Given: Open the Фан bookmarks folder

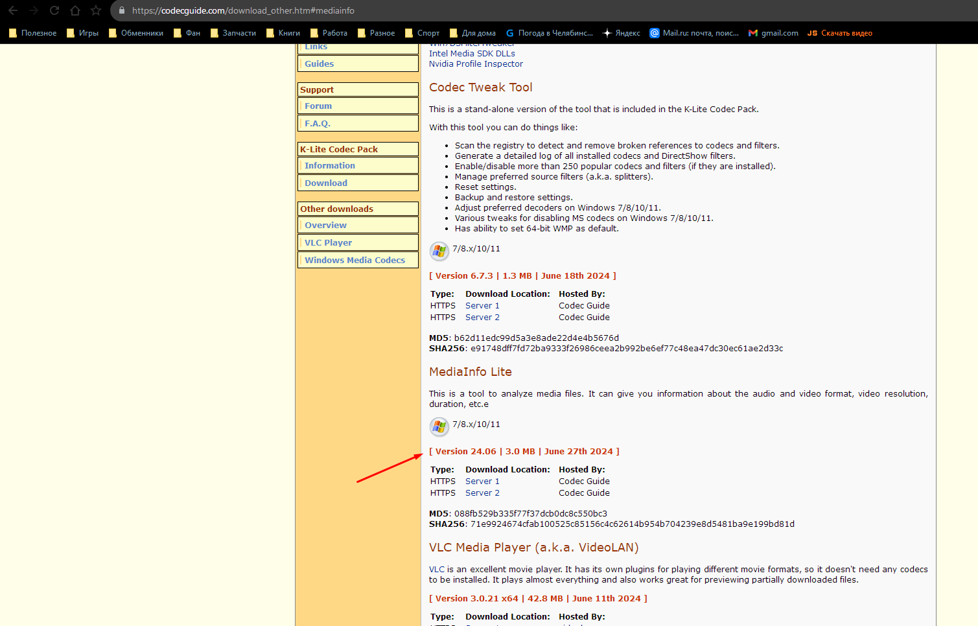Looking at the screenshot, I should 187,33.
